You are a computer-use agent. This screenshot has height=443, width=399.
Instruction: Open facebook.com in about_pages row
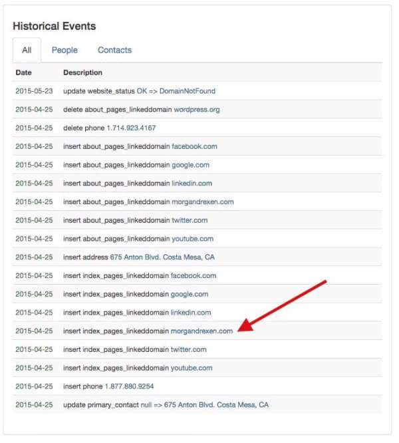point(194,146)
